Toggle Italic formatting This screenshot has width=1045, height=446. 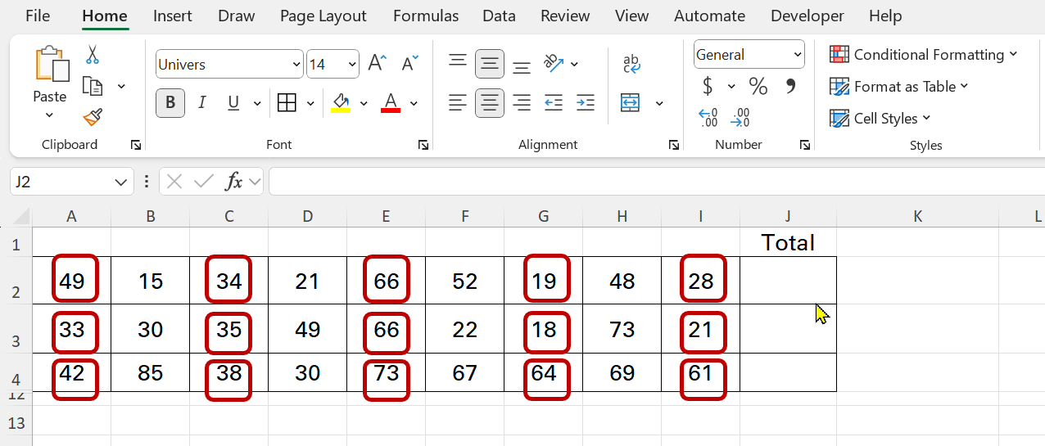[201, 103]
